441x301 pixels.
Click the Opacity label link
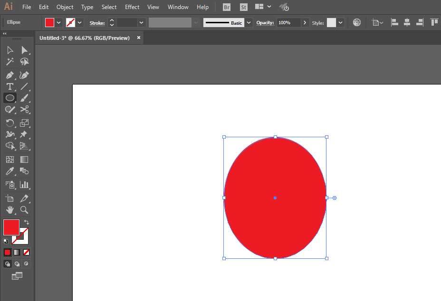coord(265,22)
